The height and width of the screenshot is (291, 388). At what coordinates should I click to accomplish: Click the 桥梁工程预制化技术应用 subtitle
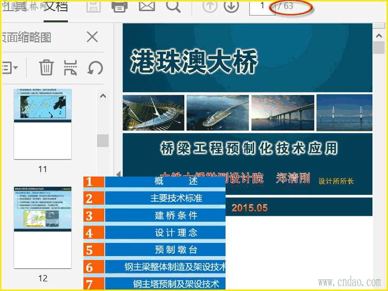249,148
